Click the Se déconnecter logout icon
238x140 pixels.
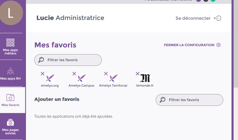coord(217,18)
